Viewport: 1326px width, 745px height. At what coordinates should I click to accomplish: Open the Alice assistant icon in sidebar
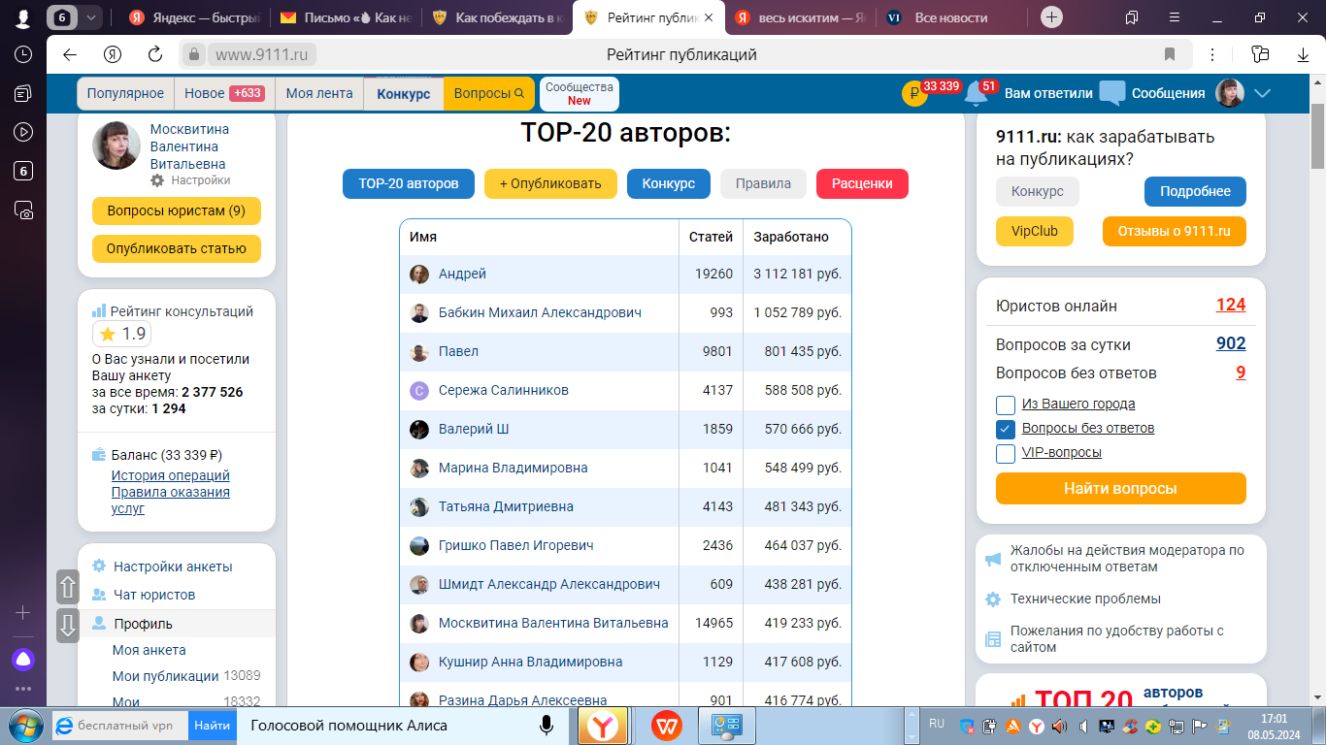[22, 660]
